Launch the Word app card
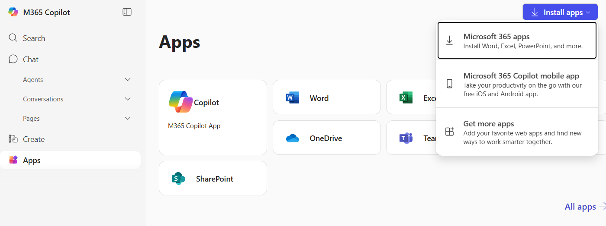606x226 pixels. coord(327,98)
